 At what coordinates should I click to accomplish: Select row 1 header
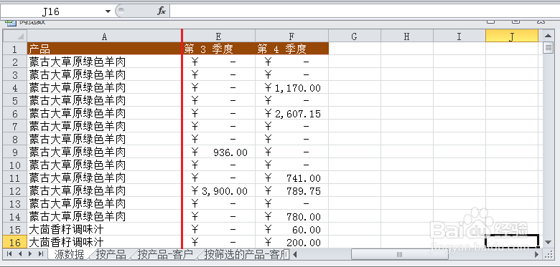15,49
